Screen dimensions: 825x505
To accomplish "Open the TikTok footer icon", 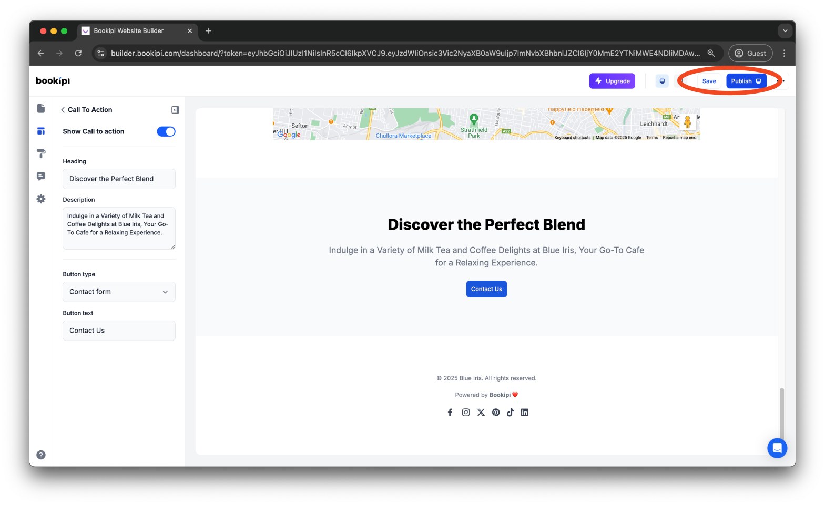I will (x=510, y=413).
